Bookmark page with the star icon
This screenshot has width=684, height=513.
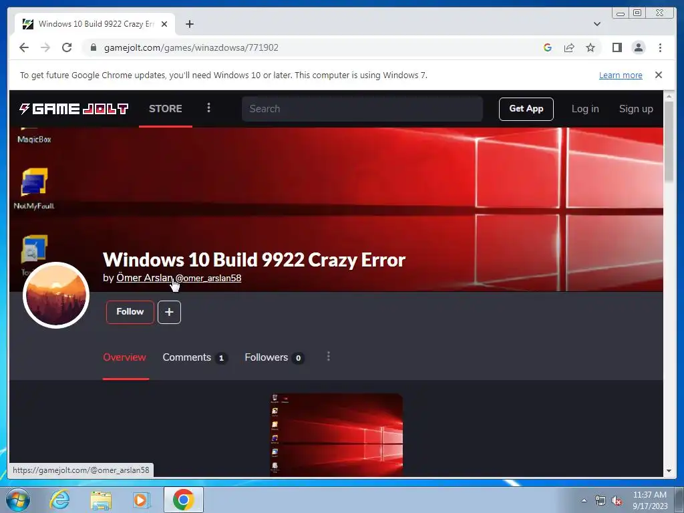click(x=590, y=47)
